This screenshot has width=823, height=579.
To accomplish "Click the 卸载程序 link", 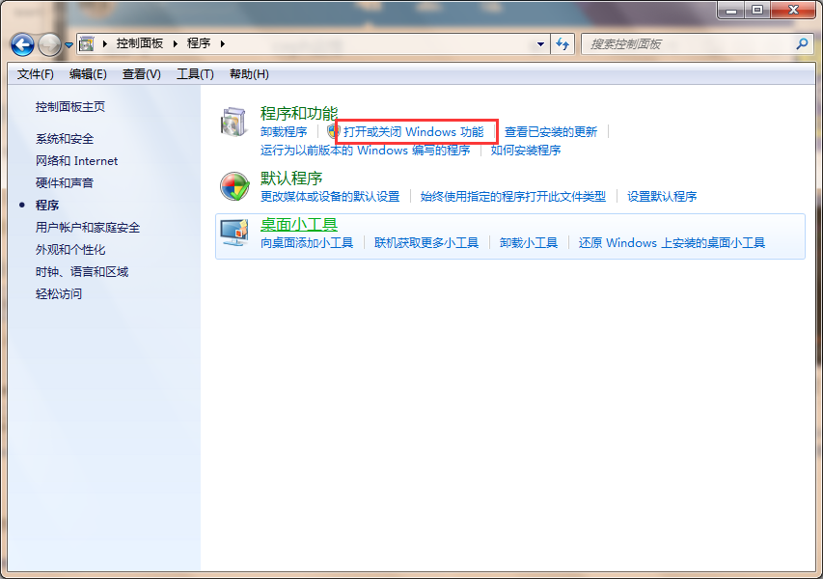I will tap(284, 132).
